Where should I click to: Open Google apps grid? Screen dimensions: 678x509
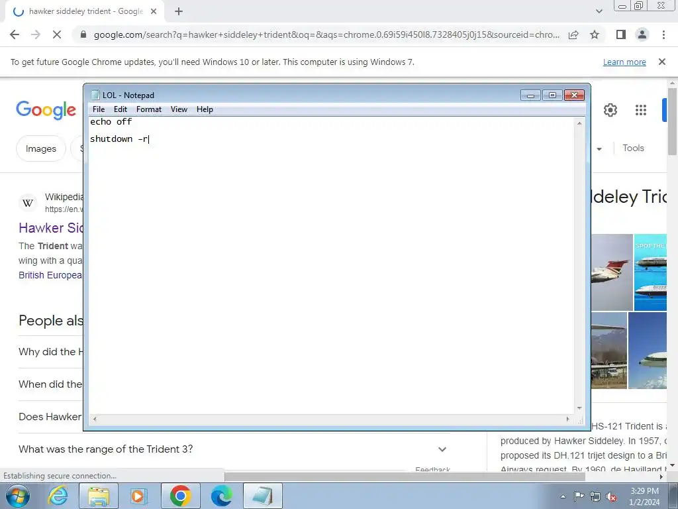click(641, 110)
